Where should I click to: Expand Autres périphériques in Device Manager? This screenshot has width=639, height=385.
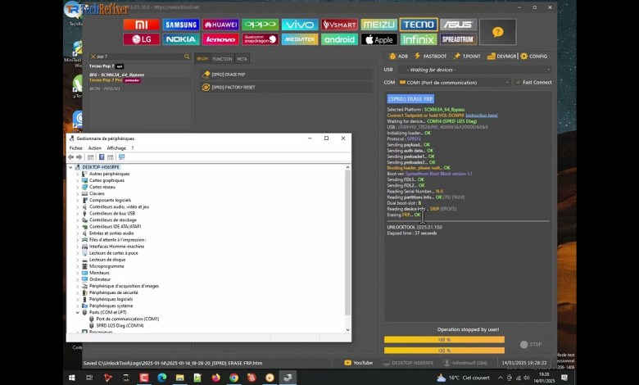pos(78,174)
